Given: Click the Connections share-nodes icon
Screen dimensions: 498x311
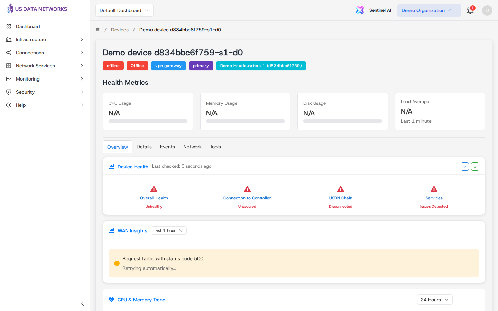Looking at the screenshot, I should 9,53.
